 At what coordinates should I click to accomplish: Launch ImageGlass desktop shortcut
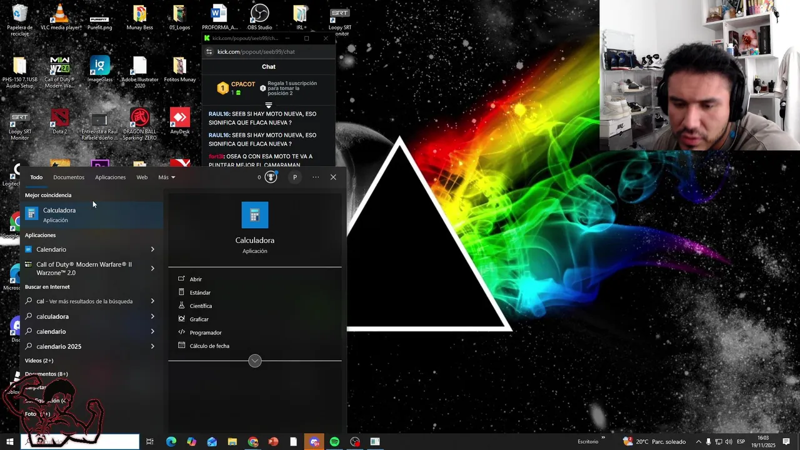pyautogui.click(x=100, y=70)
